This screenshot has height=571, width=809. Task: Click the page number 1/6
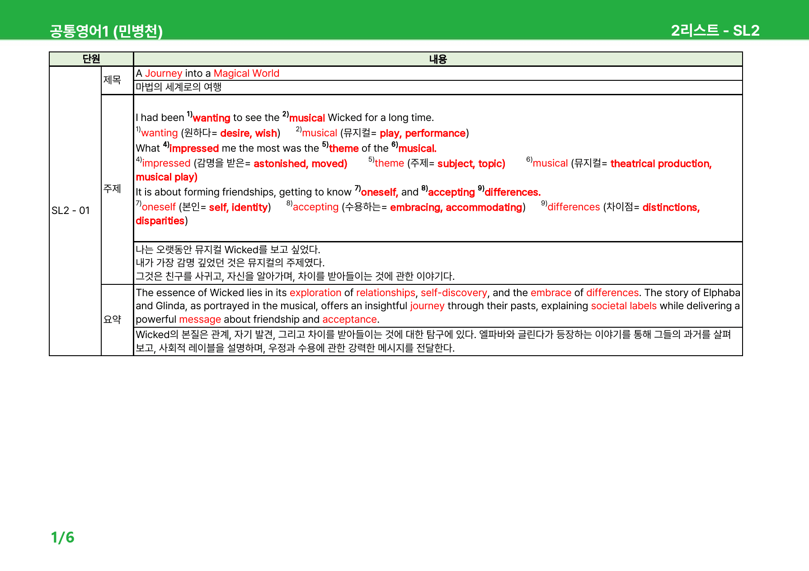62,537
